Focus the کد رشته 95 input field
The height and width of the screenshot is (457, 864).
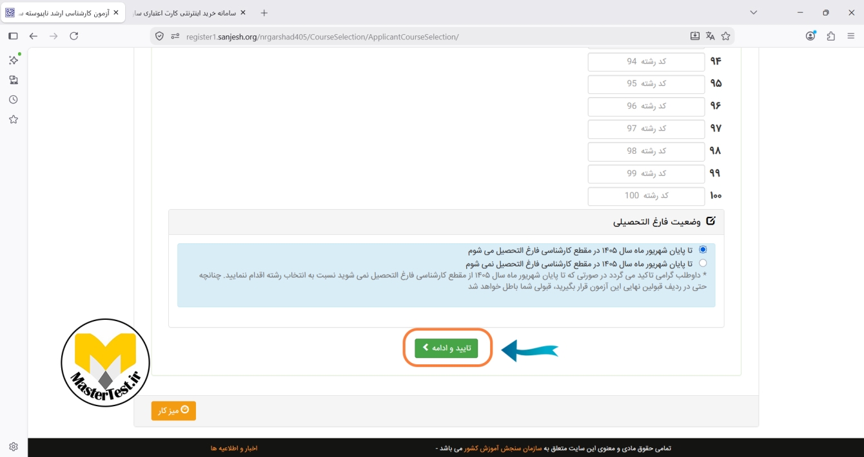646,84
